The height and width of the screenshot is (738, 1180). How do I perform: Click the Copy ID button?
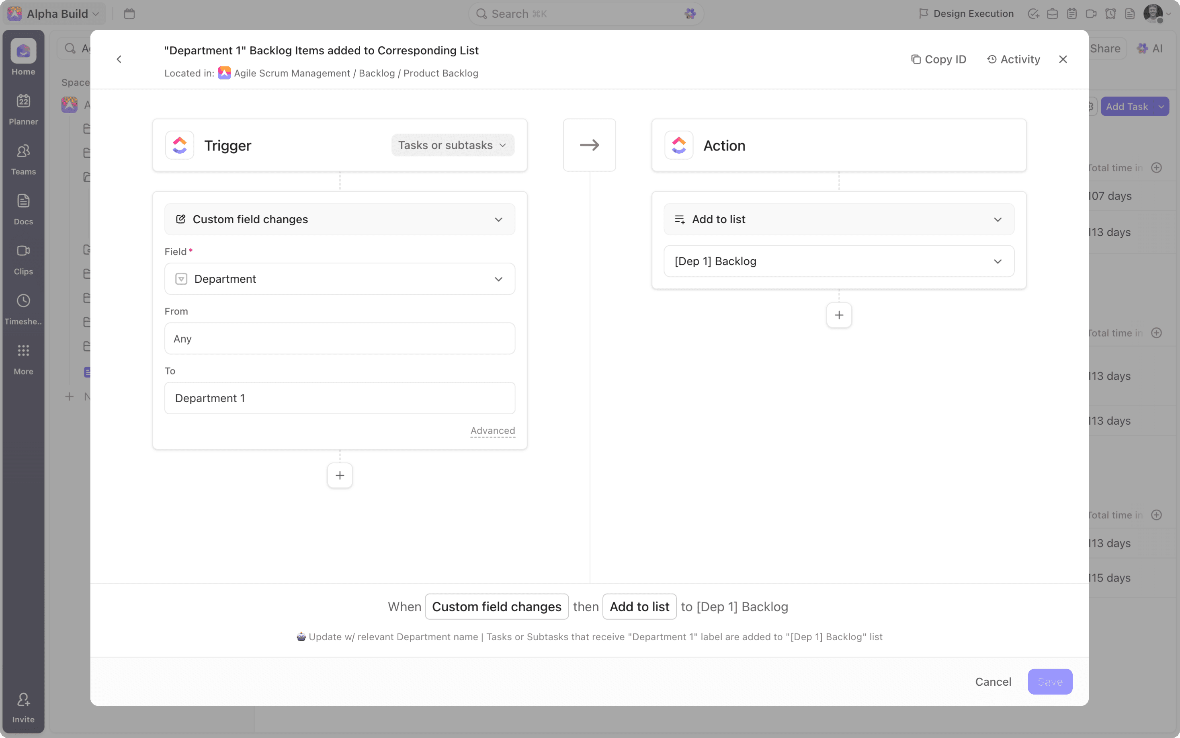[938, 59]
